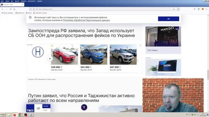The height and width of the screenshot is (117, 209).
Task: Open Firefox from the taskbar
Action: click(x=15, y=115)
